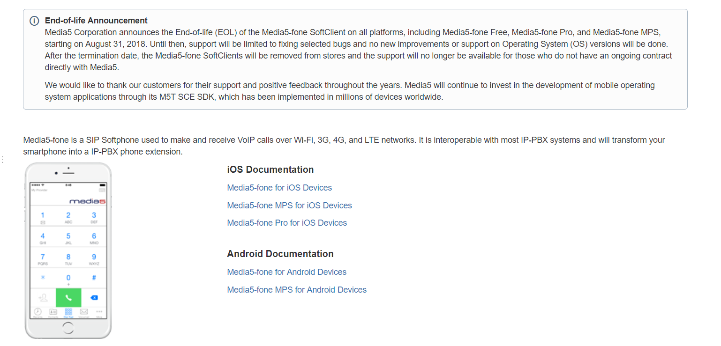This screenshot has height=346, width=721.
Task: Tap the hash key on phone dialpad
Action: pyautogui.click(x=94, y=278)
